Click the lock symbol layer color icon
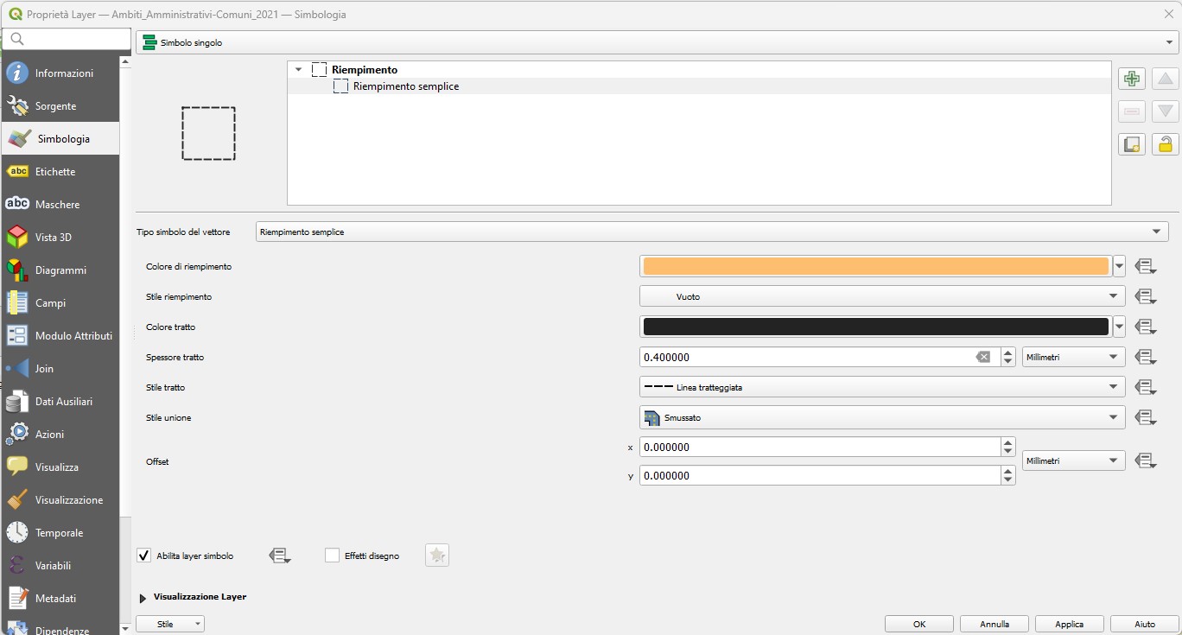 pyautogui.click(x=1166, y=144)
